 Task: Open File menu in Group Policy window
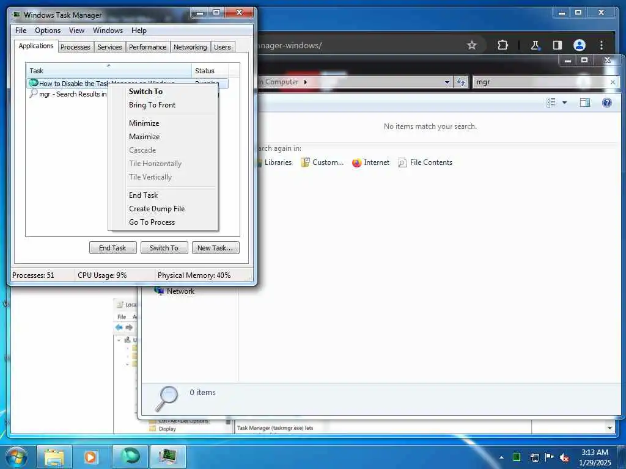(122, 317)
